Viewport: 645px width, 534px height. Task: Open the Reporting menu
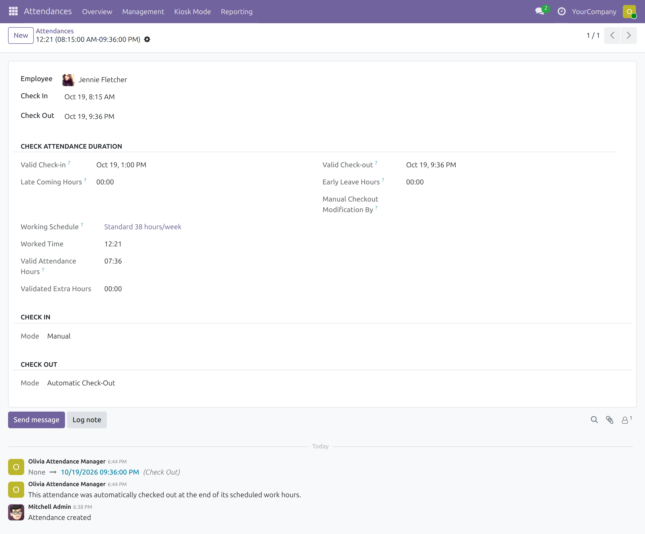pyautogui.click(x=237, y=12)
